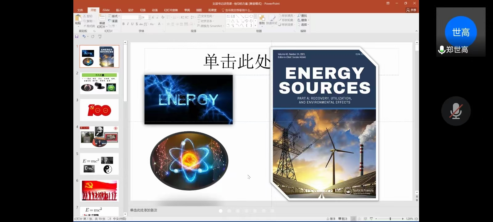Click the Reset (重置) button
The height and width of the screenshot is (222, 493).
pyautogui.click(x=113, y=21)
